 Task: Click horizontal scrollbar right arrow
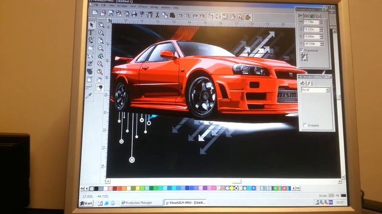coord(340,181)
